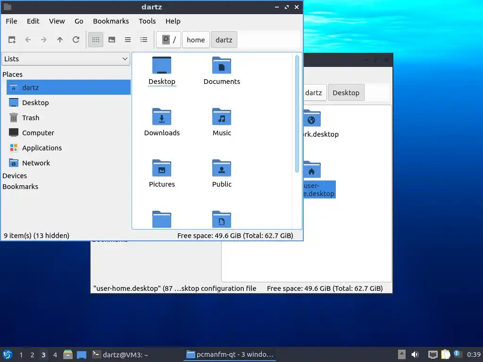Click the 9 item(s) status bar text

coord(36,236)
